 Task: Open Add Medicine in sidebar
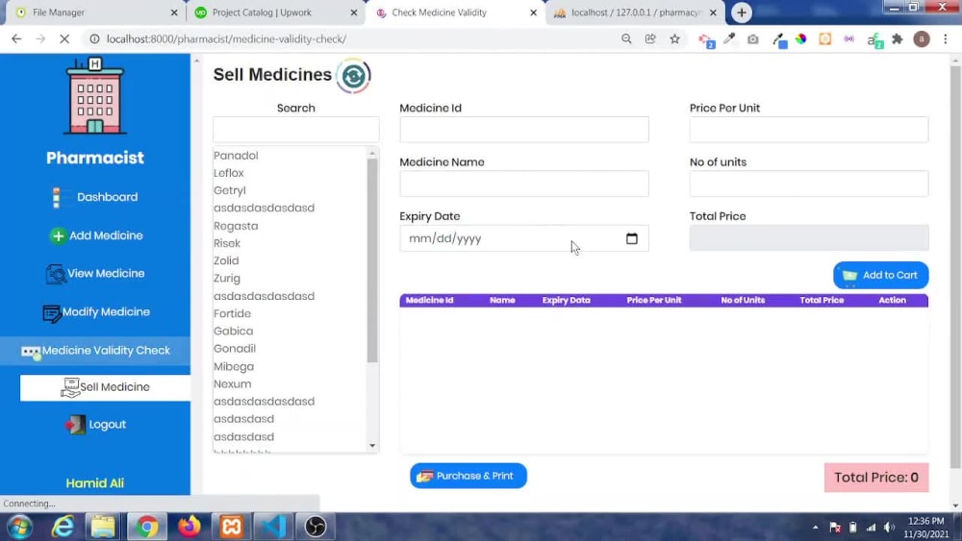pos(95,235)
